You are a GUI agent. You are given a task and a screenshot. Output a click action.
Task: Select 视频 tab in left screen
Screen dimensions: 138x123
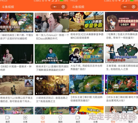pos(43,119)
